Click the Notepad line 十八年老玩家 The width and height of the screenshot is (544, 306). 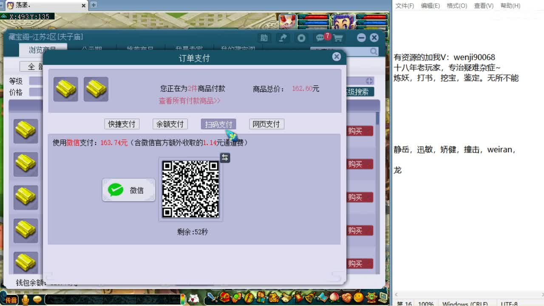[447, 68]
